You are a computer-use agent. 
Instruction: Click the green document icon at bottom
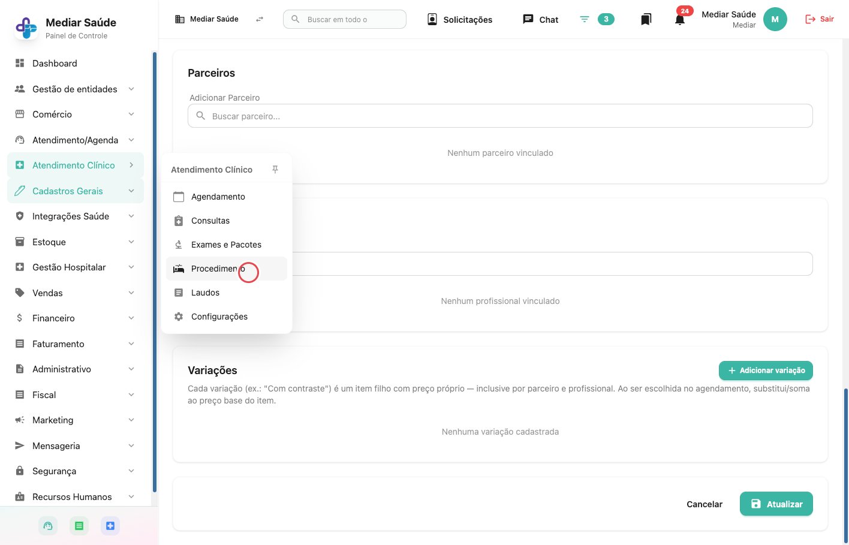pyautogui.click(x=79, y=526)
